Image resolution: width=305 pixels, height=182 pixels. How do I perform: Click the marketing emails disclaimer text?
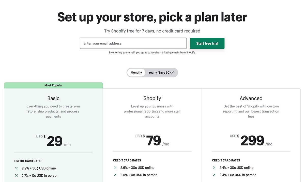click(x=152, y=53)
